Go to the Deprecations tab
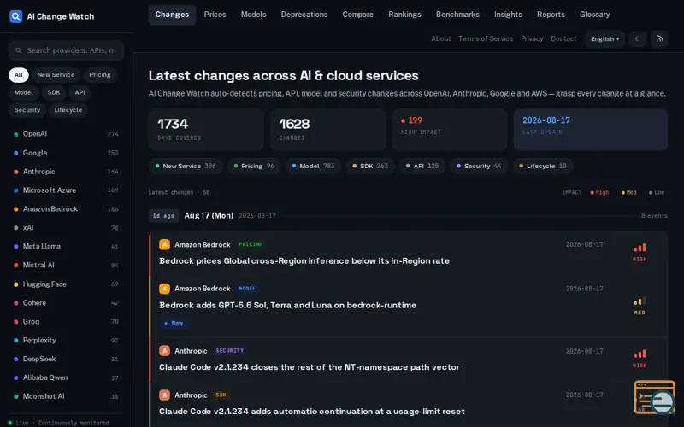Image resolution: width=684 pixels, height=427 pixels. (304, 15)
